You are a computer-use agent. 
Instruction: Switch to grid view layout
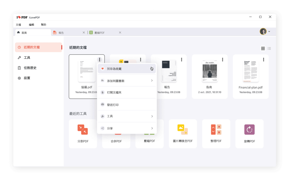point(263,48)
